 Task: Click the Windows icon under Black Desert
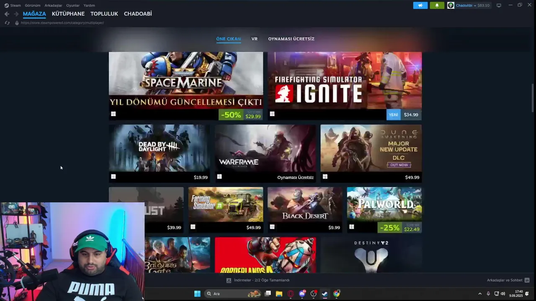coord(272,227)
